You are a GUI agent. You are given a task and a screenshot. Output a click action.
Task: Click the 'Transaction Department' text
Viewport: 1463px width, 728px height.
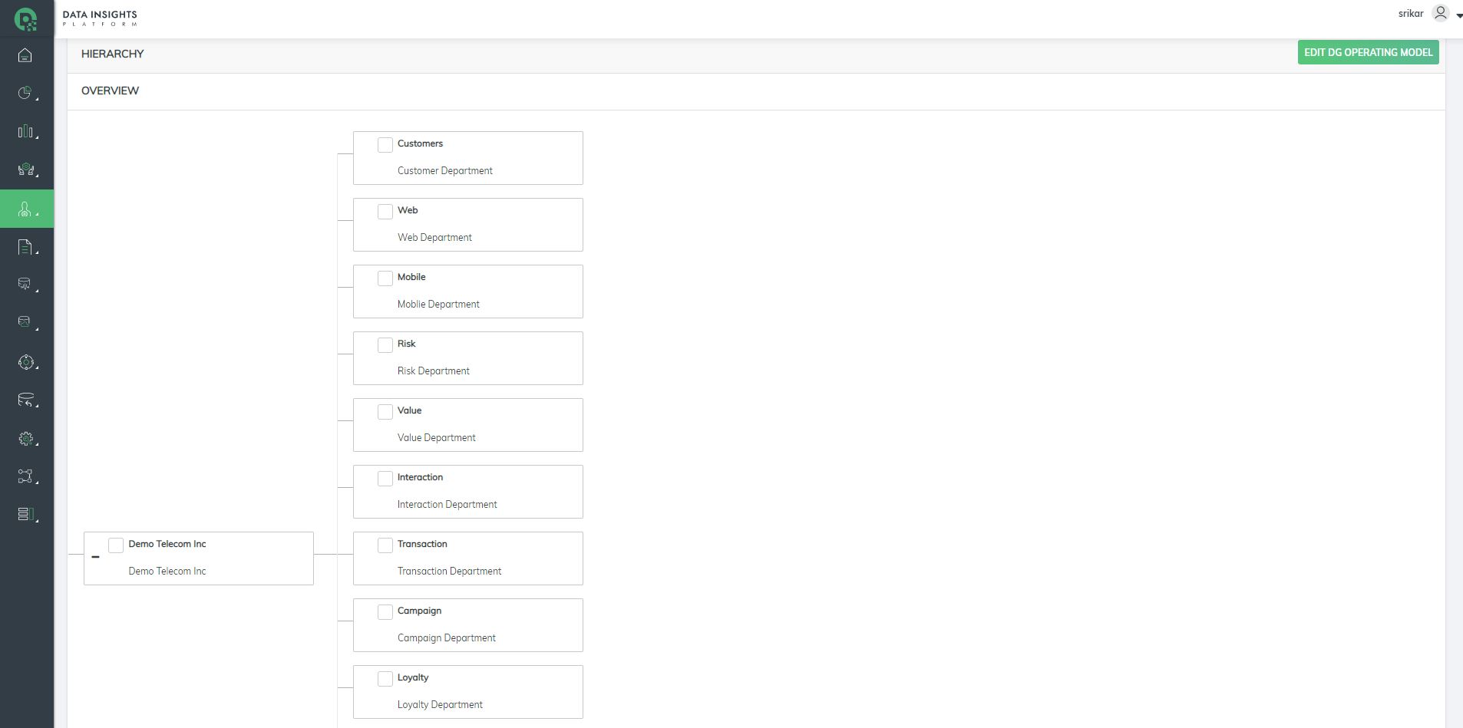click(449, 572)
